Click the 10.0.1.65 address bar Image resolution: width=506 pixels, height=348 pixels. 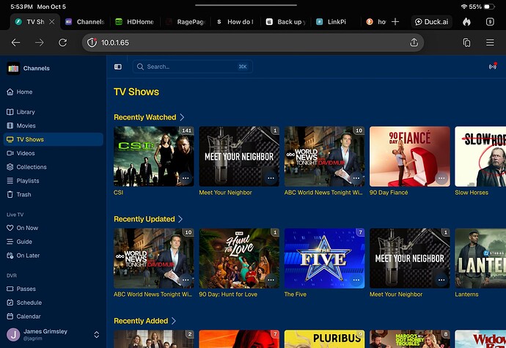(253, 42)
